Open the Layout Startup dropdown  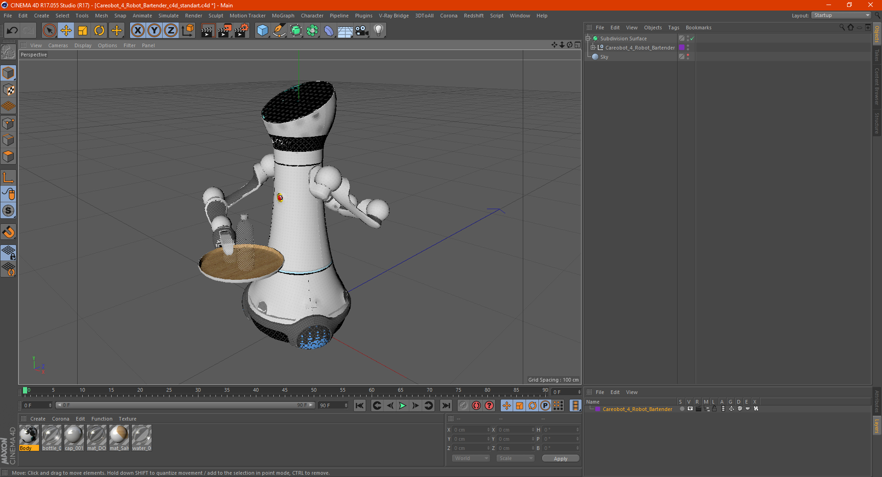coord(841,15)
